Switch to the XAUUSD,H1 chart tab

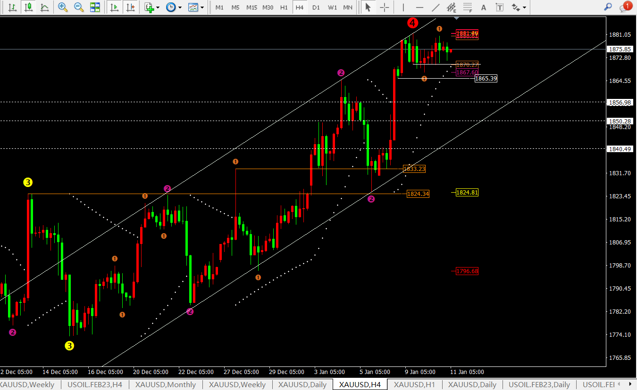414,384
